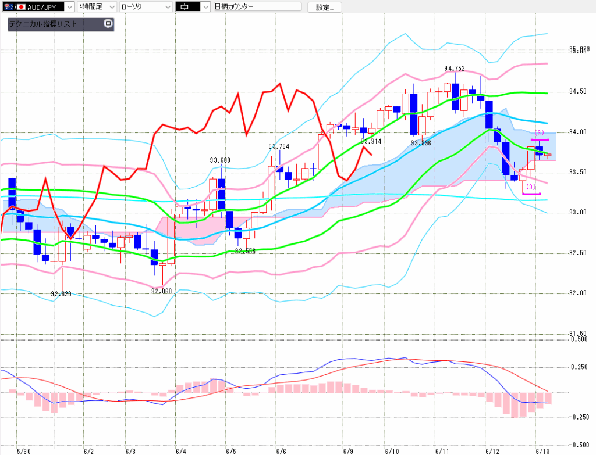Click the 設定 button
This screenshot has height=455, width=596.
324,7
